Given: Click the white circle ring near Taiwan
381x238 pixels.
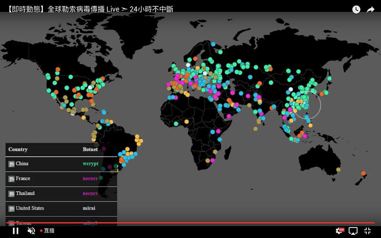Looking at the screenshot, I should [308, 106].
